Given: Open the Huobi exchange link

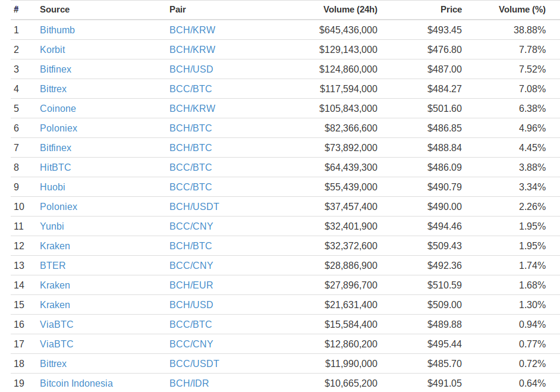Looking at the screenshot, I should [x=52, y=187].
